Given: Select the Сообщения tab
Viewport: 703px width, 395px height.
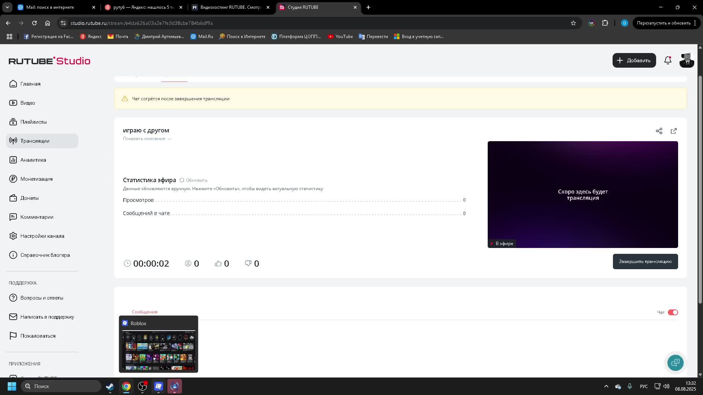Looking at the screenshot, I should [x=145, y=312].
